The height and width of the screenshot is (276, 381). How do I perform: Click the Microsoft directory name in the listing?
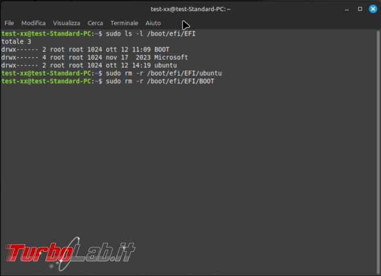pyautogui.click(x=171, y=57)
